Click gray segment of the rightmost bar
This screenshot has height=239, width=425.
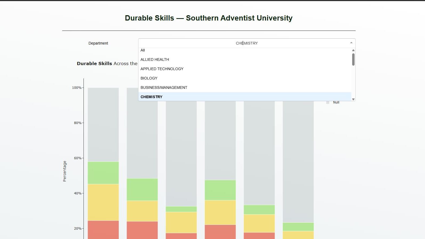tap(298, 160)
